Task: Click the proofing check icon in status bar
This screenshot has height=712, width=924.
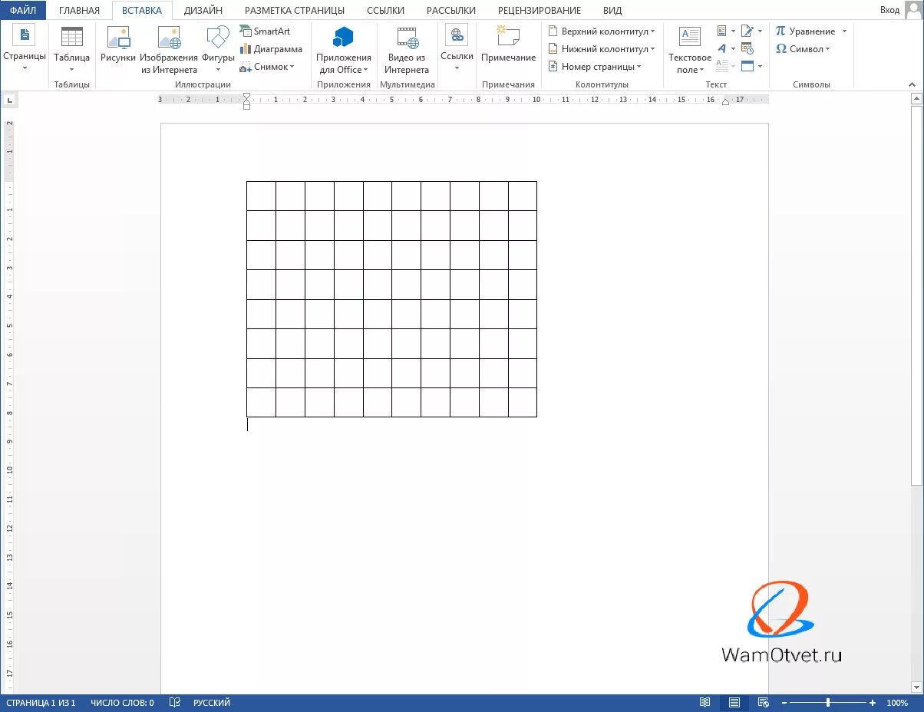Action: [x=175, y=703]
